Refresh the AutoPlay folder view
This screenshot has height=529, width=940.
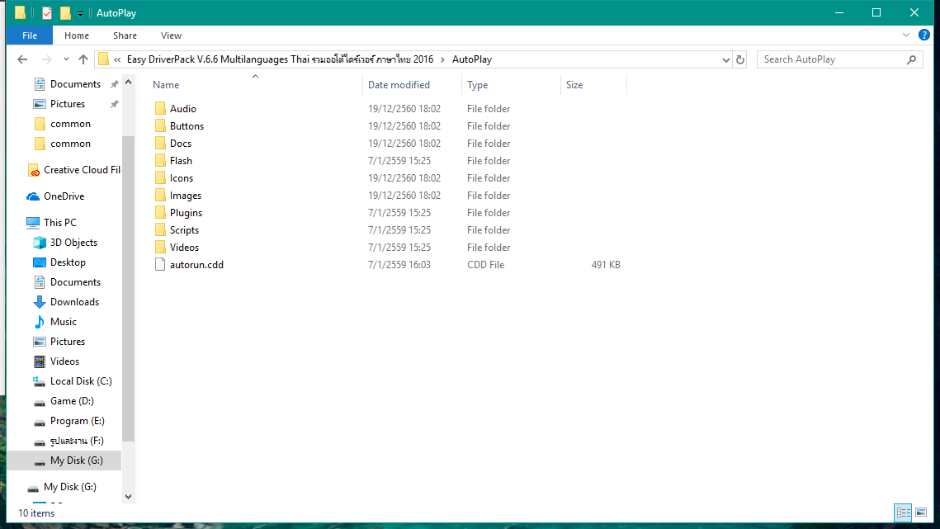coord(740,59)
